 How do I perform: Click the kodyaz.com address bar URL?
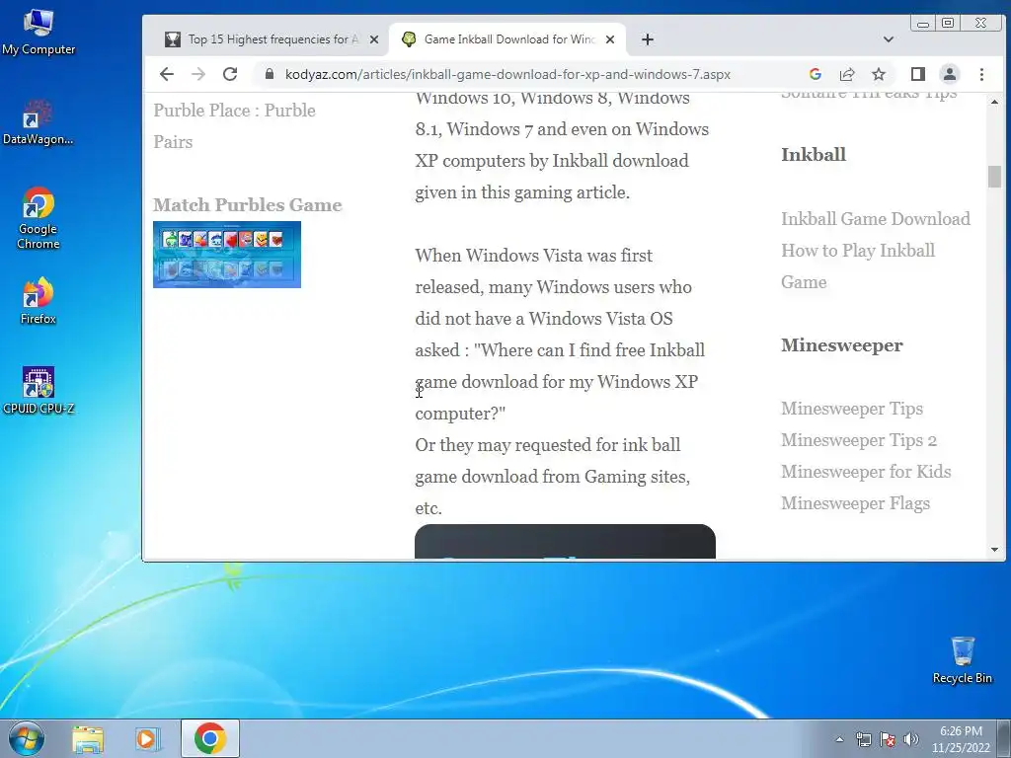coord(507,74)
